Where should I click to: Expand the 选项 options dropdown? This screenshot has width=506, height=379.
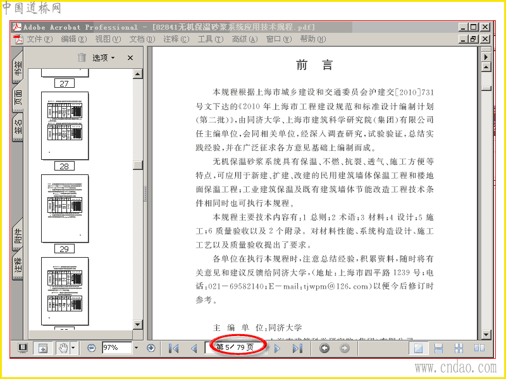point(104,58)
